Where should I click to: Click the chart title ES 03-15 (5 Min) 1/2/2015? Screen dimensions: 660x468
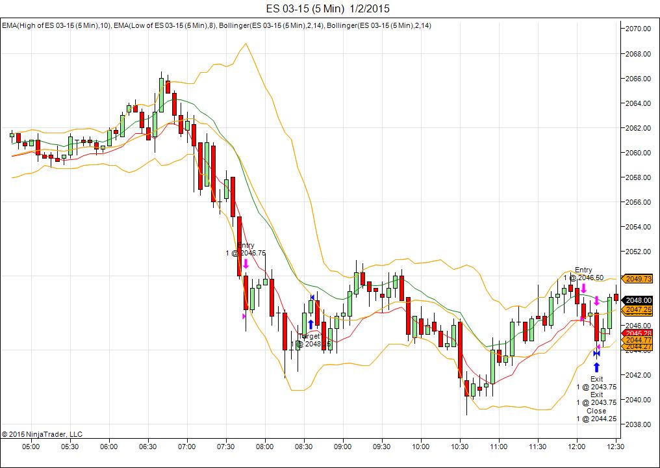tap(328, 8)
